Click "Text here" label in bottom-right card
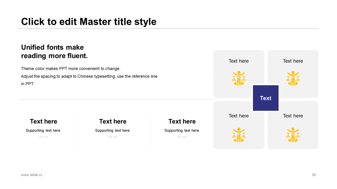 coord(293,116)
